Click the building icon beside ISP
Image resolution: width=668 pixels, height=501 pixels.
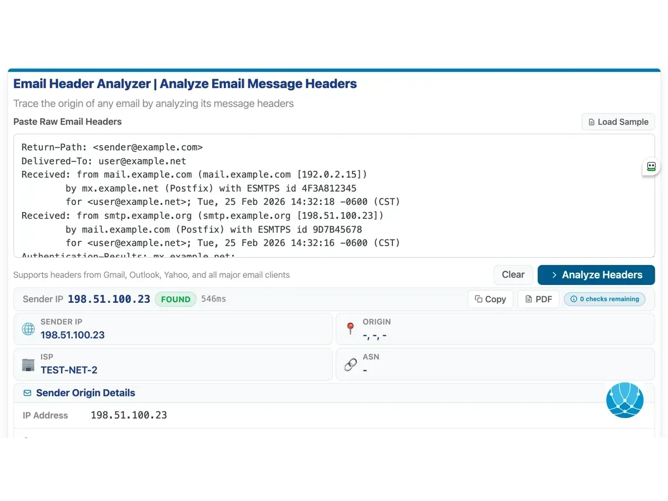28,365
